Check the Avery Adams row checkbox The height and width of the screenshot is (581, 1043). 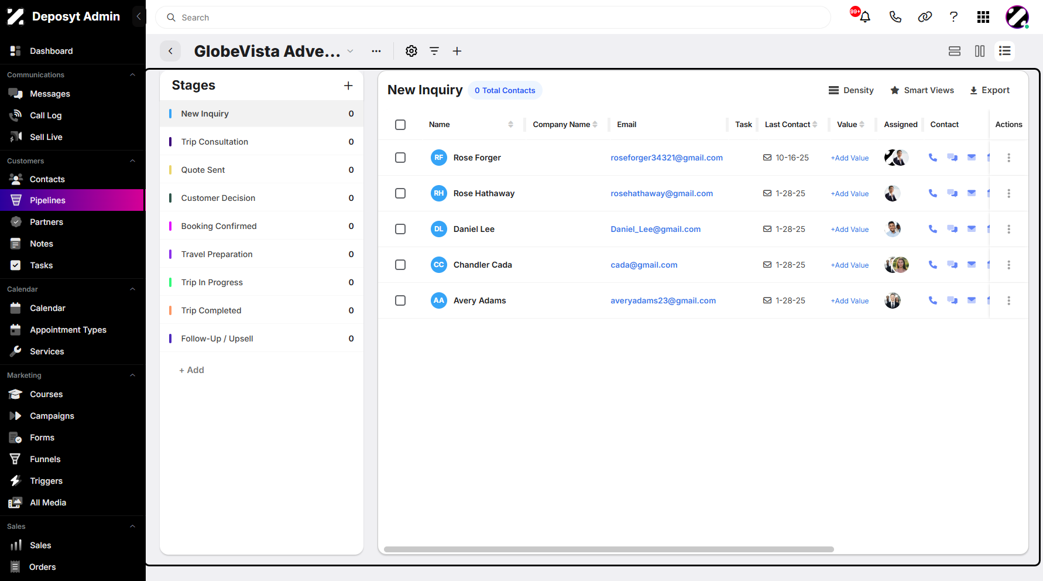400,300
